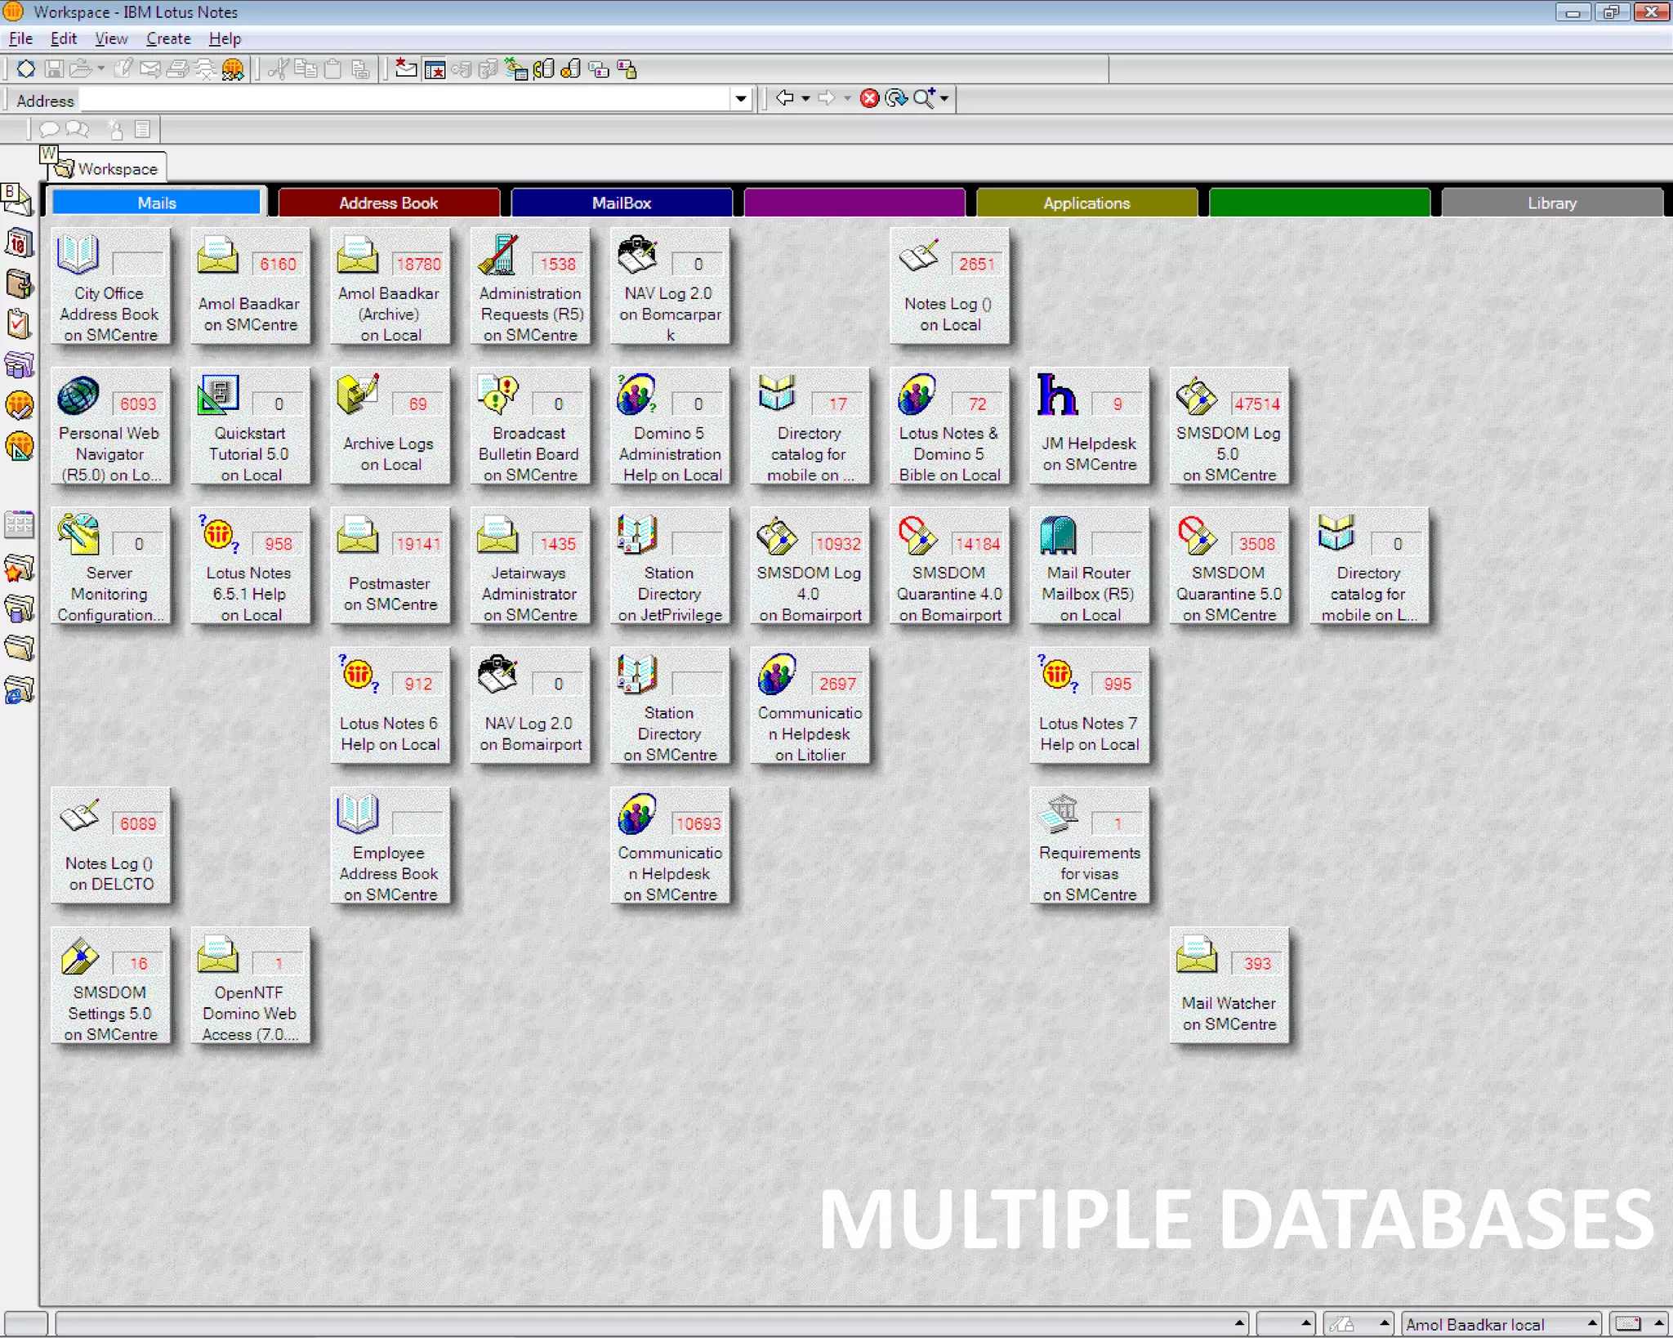
Task: Expand the Search options dropdown arrow
Action: pyautogui.click(x=944, y=99)
